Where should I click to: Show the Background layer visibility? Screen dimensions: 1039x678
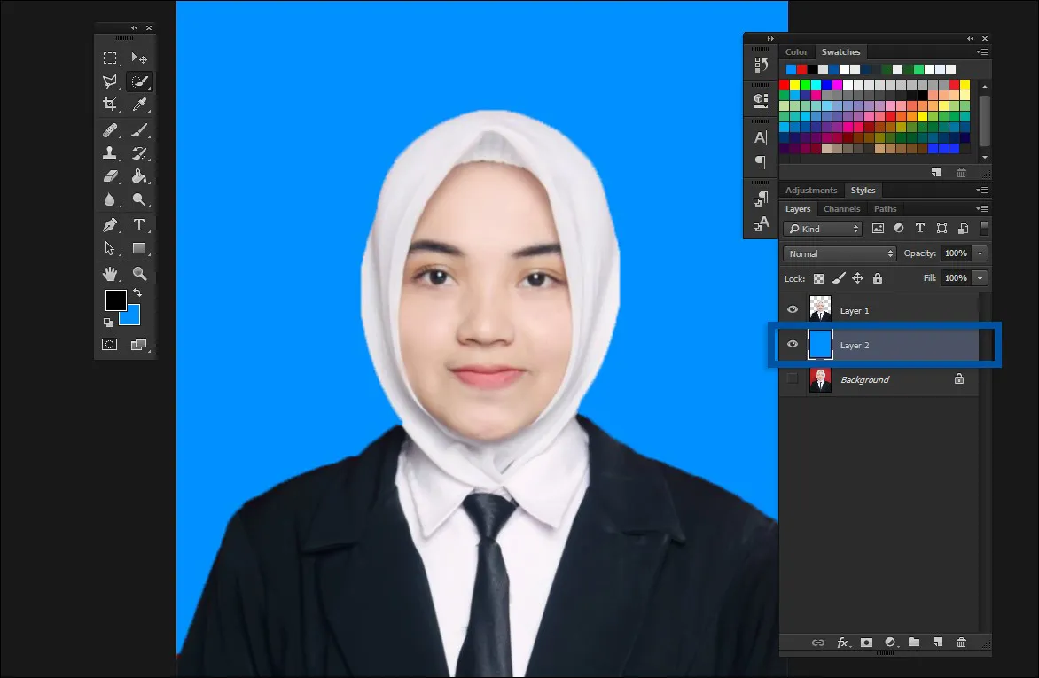coord(792,378)
